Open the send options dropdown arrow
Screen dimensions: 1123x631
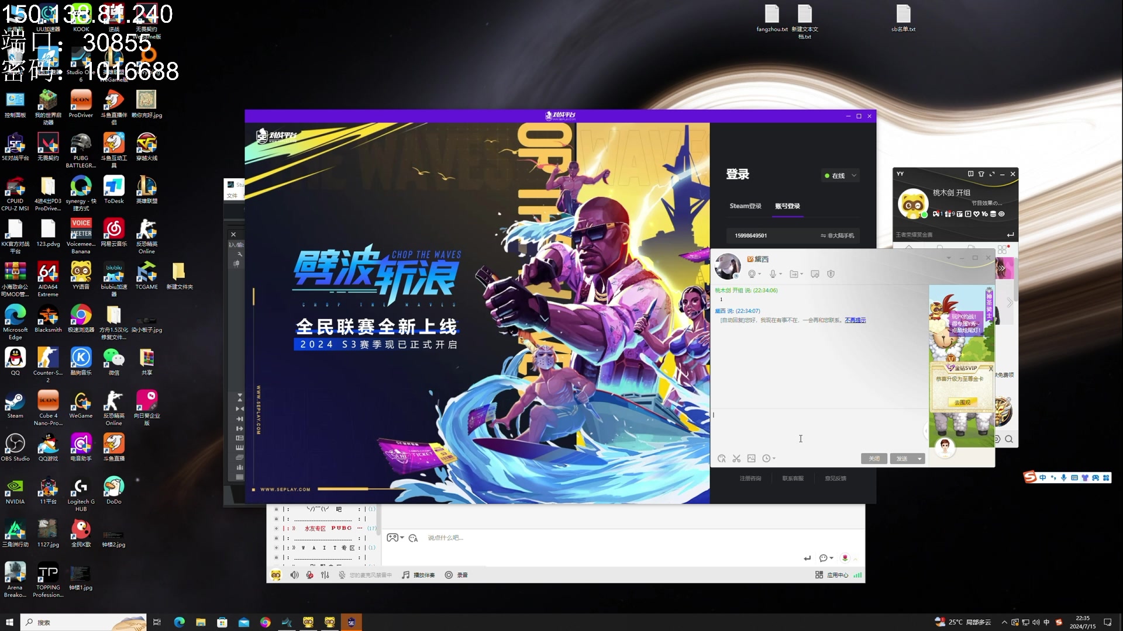pos(919,459)
